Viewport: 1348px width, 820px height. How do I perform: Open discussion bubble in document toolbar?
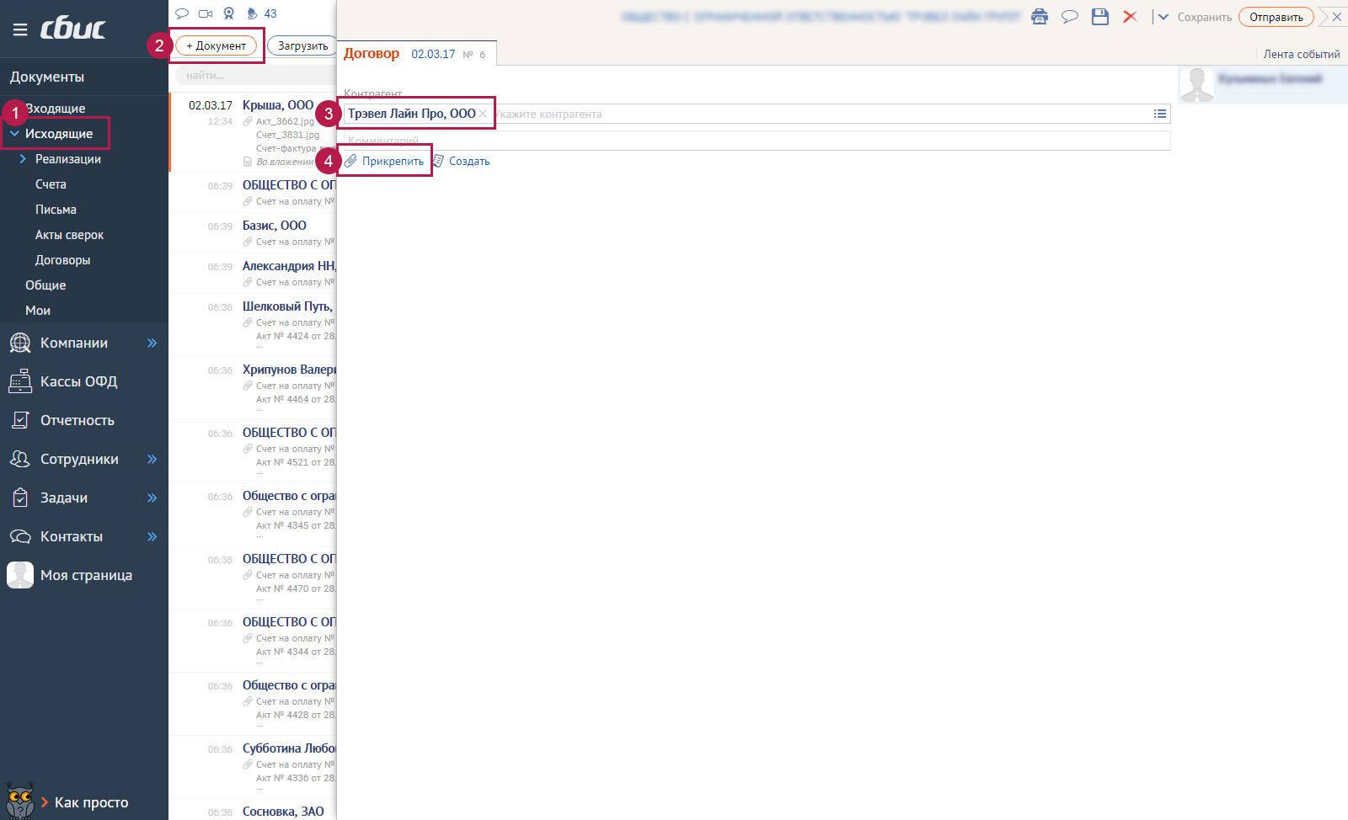[x=1070, y=17]
